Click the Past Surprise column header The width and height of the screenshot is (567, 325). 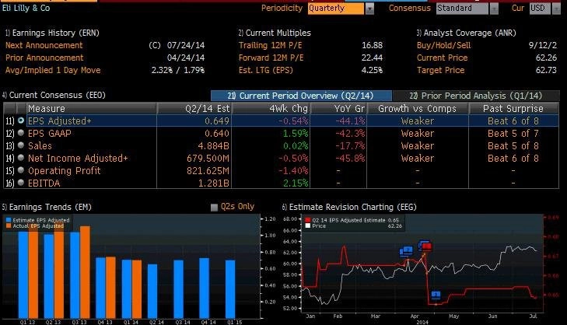(513, 108)
